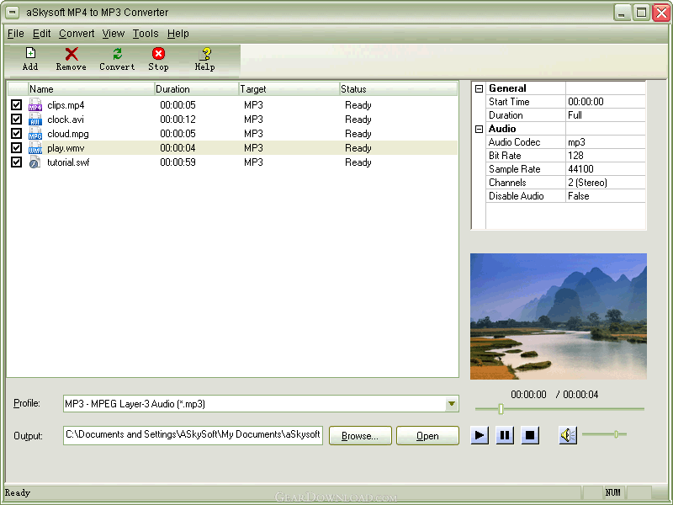
Task: Sort list by Status column header
Action: pyautogui.click(x=398, y=89)
